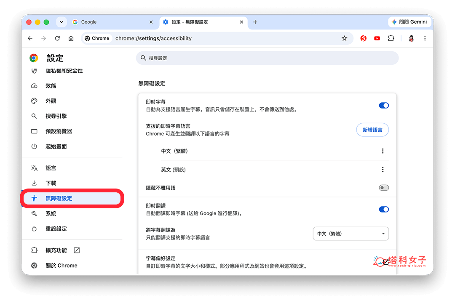455x303 pixels.
Task: Open 預設瀏覽器 settings section
Action: coord(59,131)
